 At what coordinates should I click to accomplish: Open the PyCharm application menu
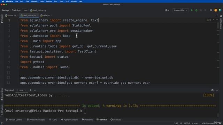(9, 1)
